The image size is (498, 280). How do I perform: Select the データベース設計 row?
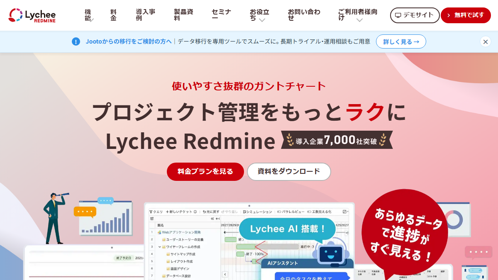pyautogui.click(x=176, y=276)
